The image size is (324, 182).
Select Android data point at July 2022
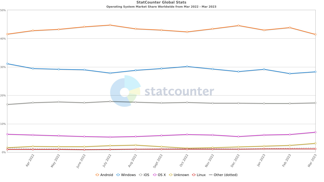coord(110,25)
